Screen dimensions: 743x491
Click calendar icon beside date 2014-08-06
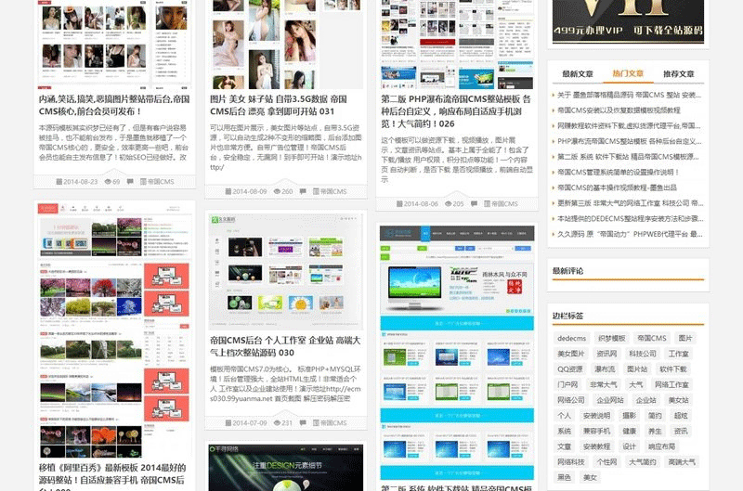pyautogui.click(x=399, y=204)
